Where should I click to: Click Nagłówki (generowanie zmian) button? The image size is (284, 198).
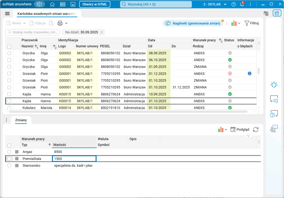click(x=193, y=23)
